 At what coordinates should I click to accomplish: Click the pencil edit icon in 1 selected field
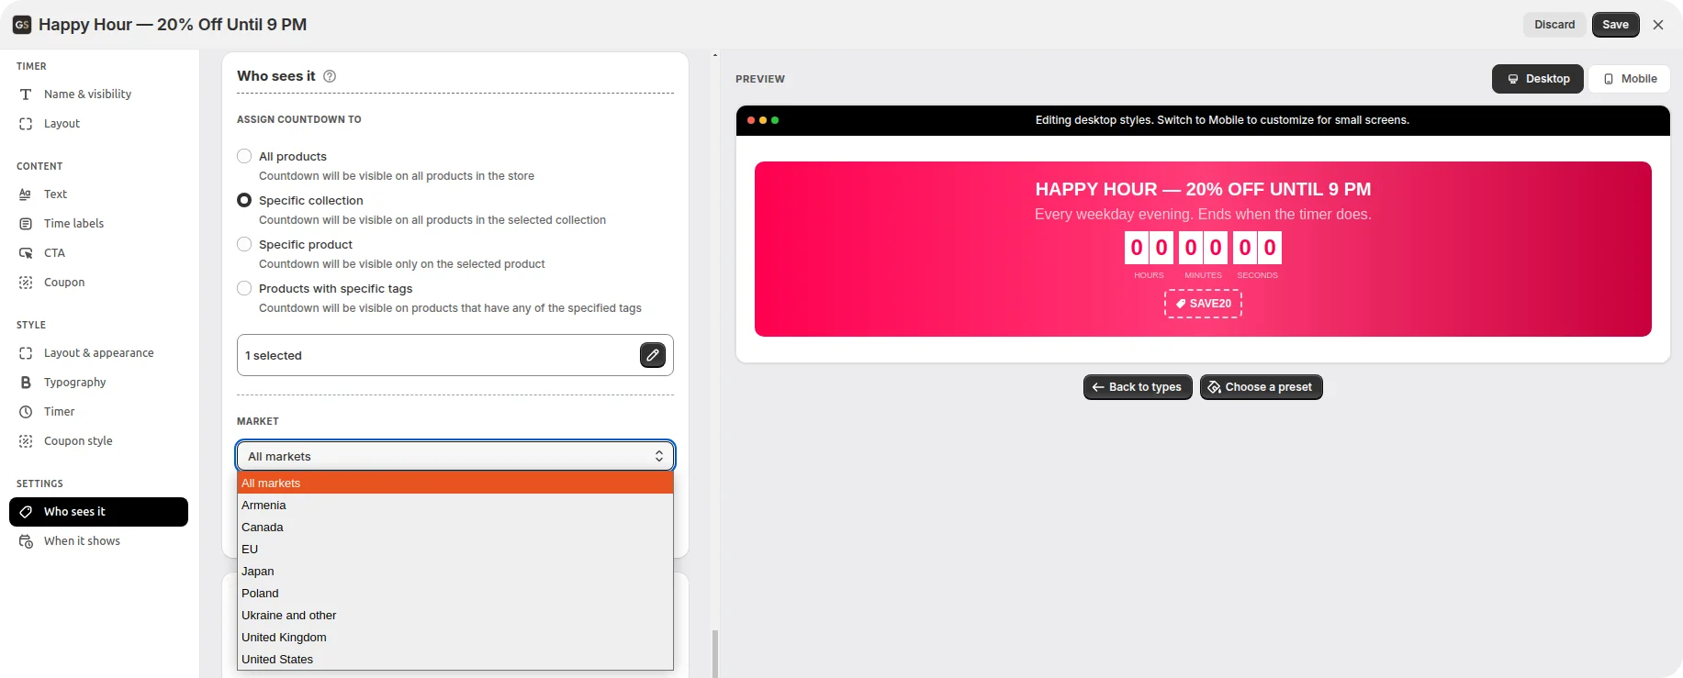tap(653, 355)
